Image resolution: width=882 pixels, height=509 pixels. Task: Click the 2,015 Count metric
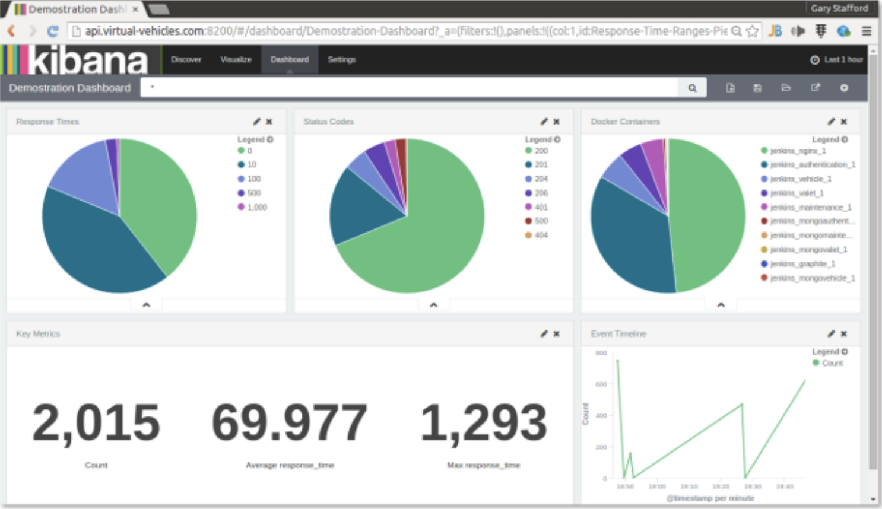click(x=96, y=422)
